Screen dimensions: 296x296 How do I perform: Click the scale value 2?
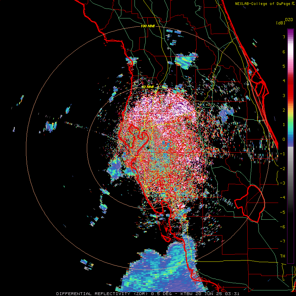pyautogui.click(x=284, y=110)
